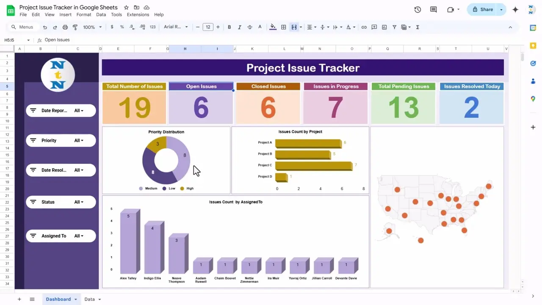Open the text color picker
Screen dimensions: 542x305
(x=260, y=27)
